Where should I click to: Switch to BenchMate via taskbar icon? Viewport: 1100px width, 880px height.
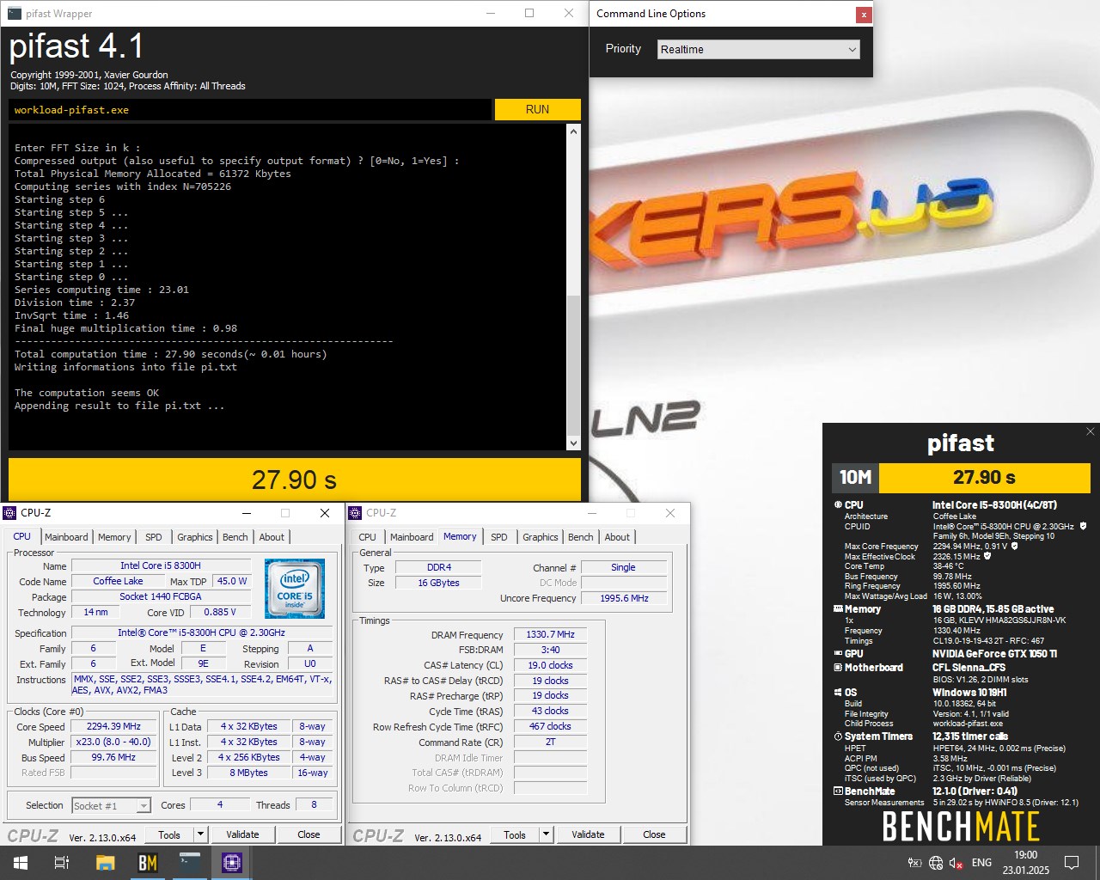(x=148, y=863)
